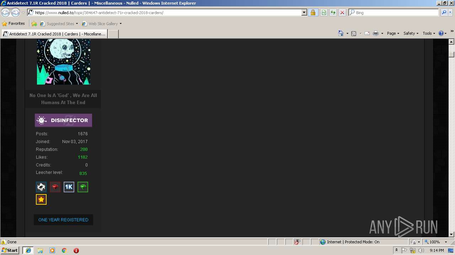Expand the Print options dropdown arrow
This screenshot has width=455, height=255.
pos(382,33)
